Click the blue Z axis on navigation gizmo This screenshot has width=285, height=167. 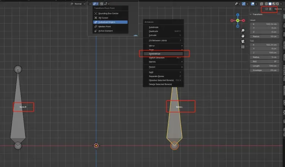pyautogui.click(x=238, y=15)
